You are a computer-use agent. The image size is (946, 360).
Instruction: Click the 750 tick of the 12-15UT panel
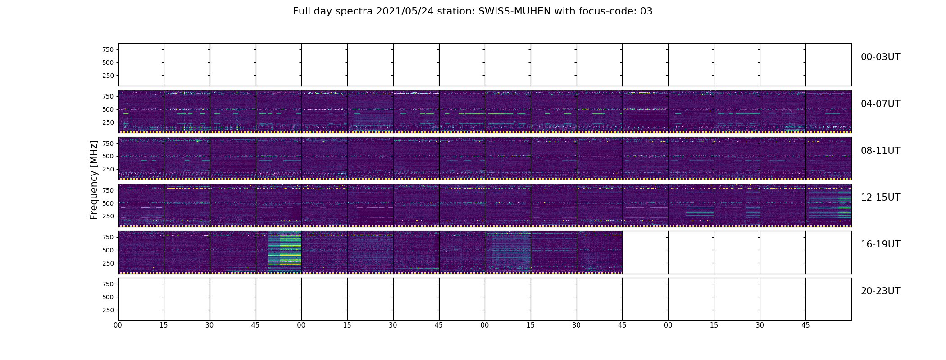[108, 190]
